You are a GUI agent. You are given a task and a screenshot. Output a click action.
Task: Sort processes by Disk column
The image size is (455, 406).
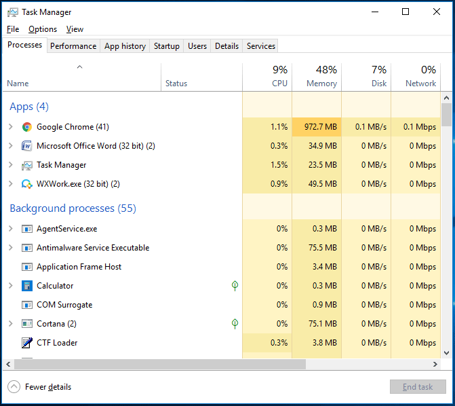366,77
